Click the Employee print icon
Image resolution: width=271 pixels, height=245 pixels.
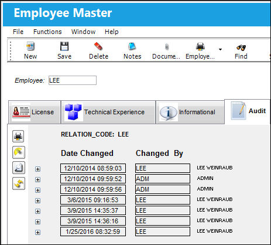coord(200,47)
